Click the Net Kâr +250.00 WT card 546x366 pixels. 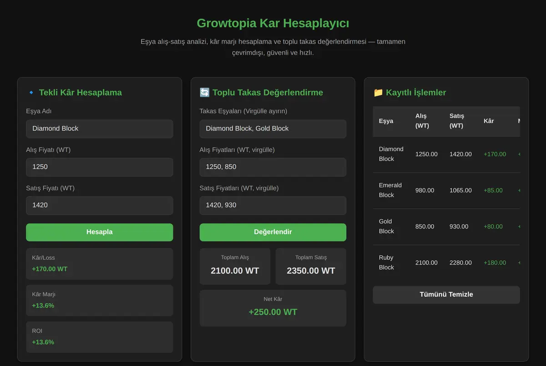coord(273,308)
